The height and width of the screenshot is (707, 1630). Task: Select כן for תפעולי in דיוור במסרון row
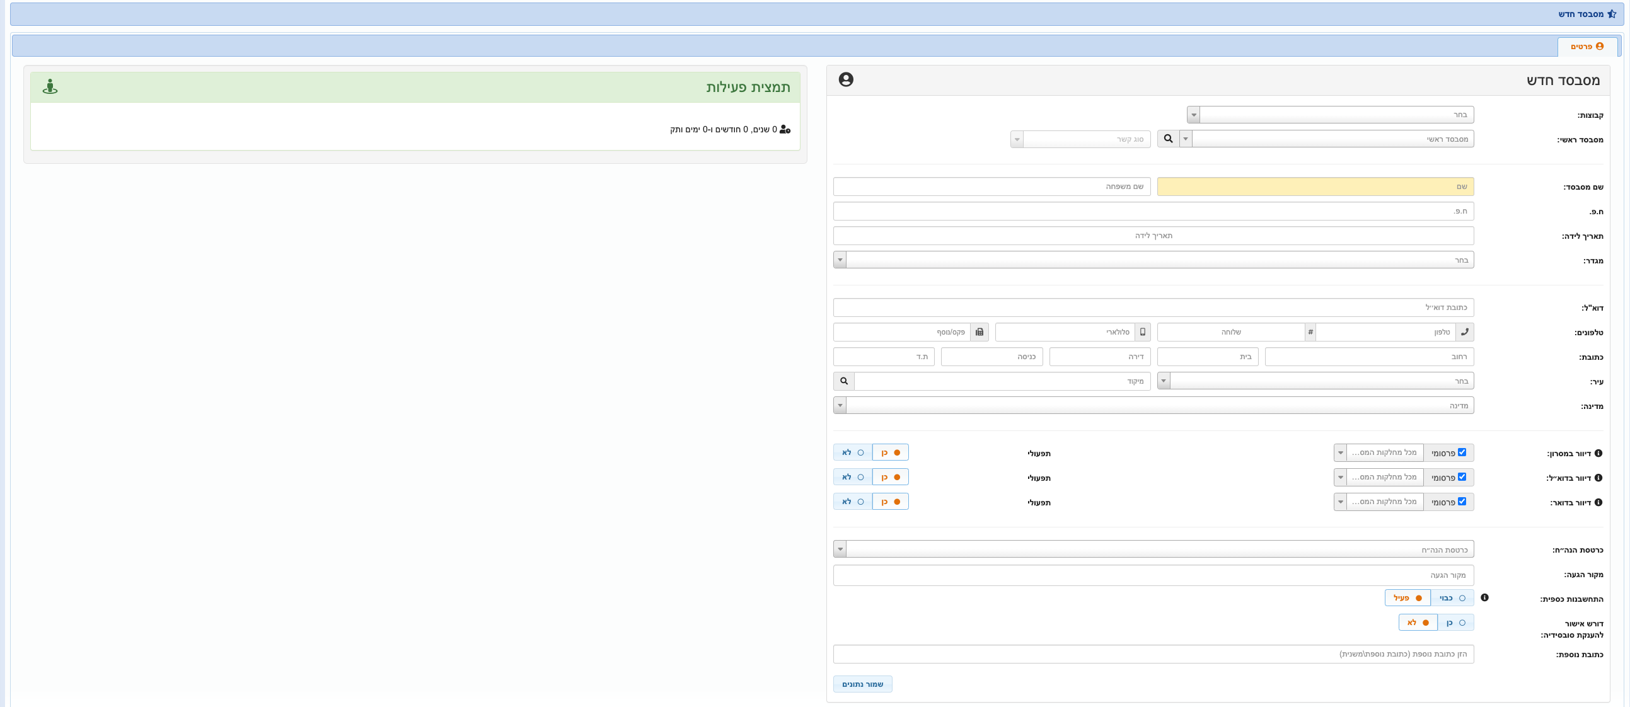[890, 452]
